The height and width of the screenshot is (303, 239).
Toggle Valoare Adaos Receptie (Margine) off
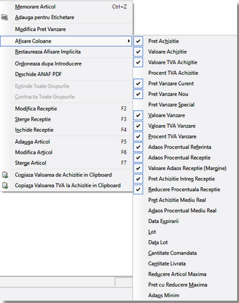(x=138, y=168)
